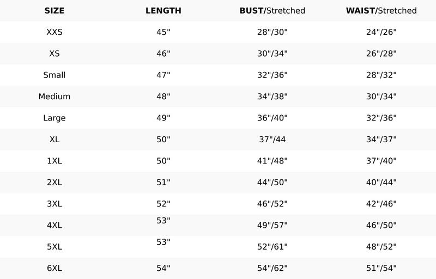Click the BUST/Stretched column header
Image resolution: width=436 pixels, height=279 pixels.
272,10
